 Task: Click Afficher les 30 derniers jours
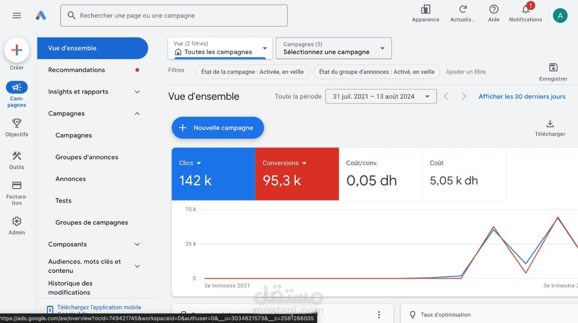coord(522,96)
